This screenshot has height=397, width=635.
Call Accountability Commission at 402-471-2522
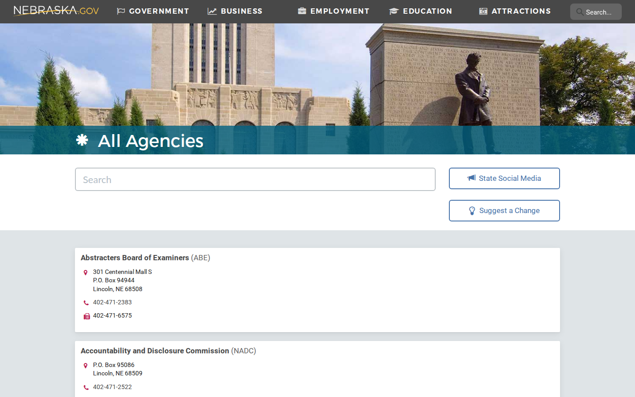(x=112, y=387)
